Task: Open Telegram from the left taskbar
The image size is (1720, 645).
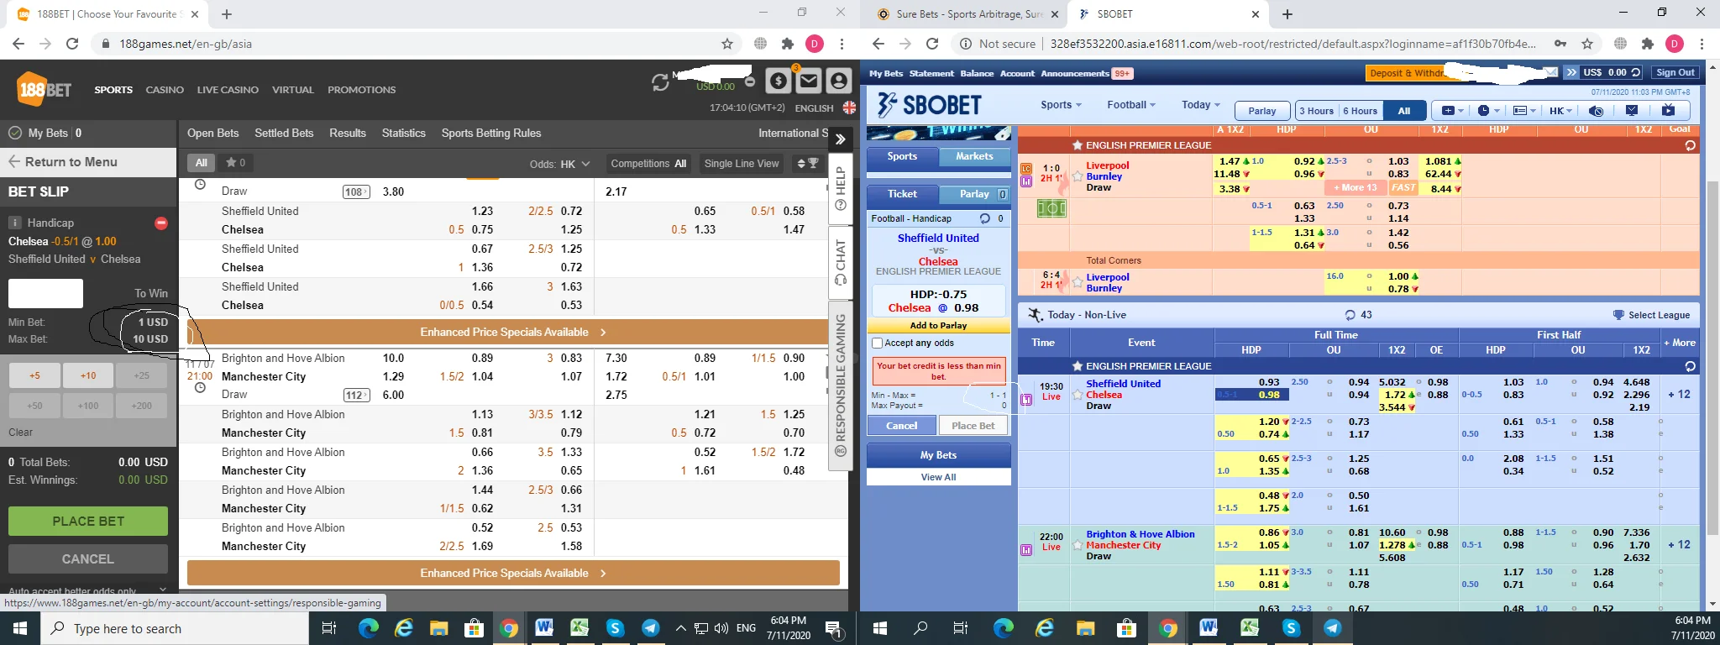Action: click(650, 628)
